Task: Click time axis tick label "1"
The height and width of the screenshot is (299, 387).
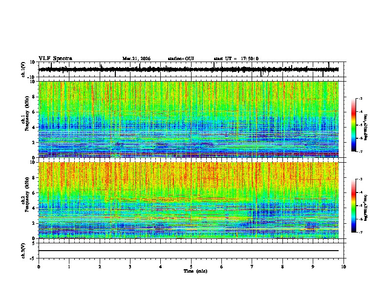Action: (69, 267)
